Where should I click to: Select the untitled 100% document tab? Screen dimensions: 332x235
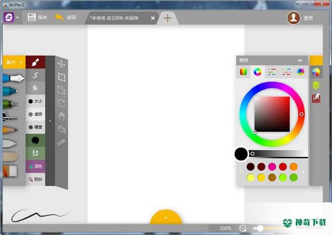point(115,18)
